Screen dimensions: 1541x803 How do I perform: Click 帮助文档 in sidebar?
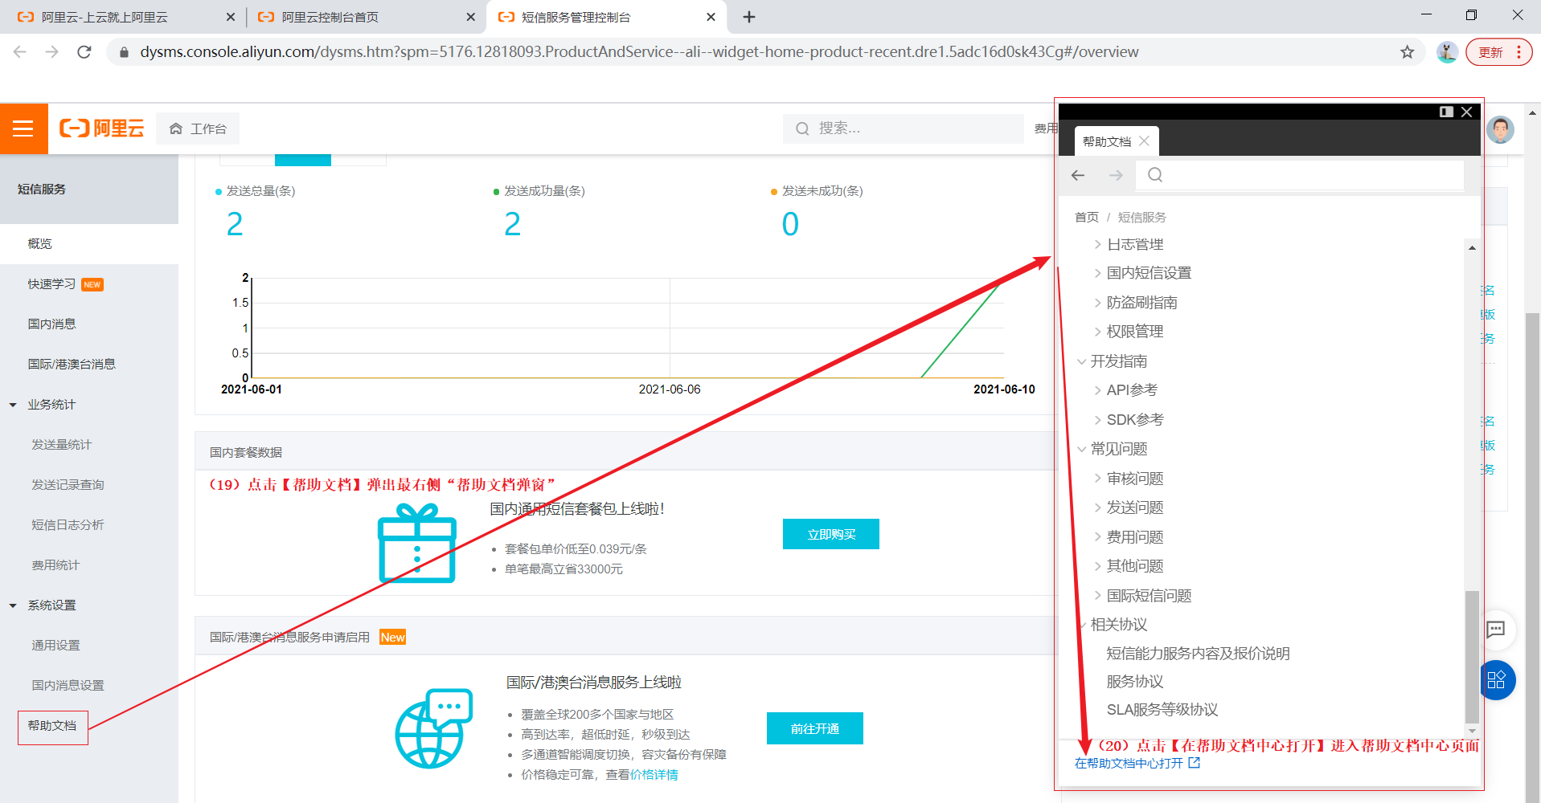pos(52,726)
